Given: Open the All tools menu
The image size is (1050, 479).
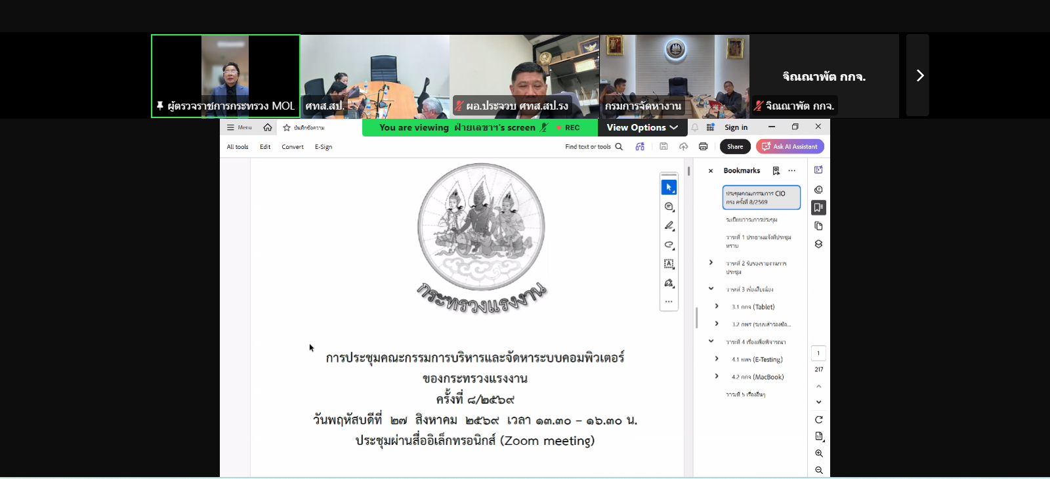Looking at the screenshot, I should (x=238, y=147).
